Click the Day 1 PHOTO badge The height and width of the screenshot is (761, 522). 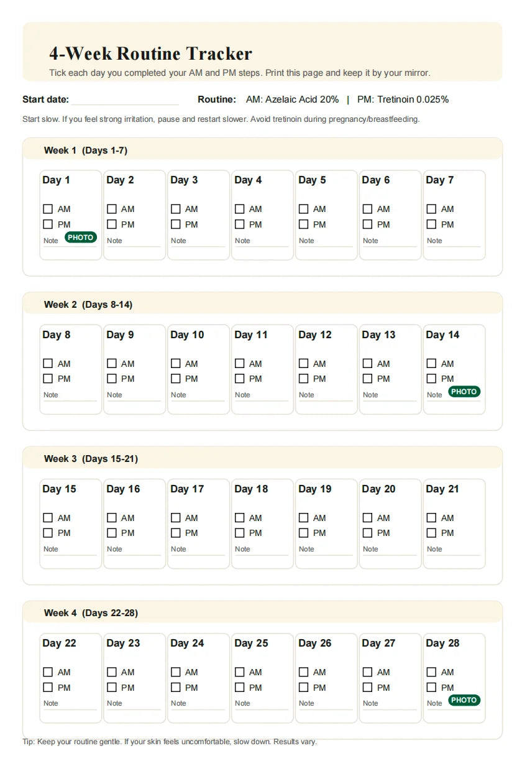(81, 237)
